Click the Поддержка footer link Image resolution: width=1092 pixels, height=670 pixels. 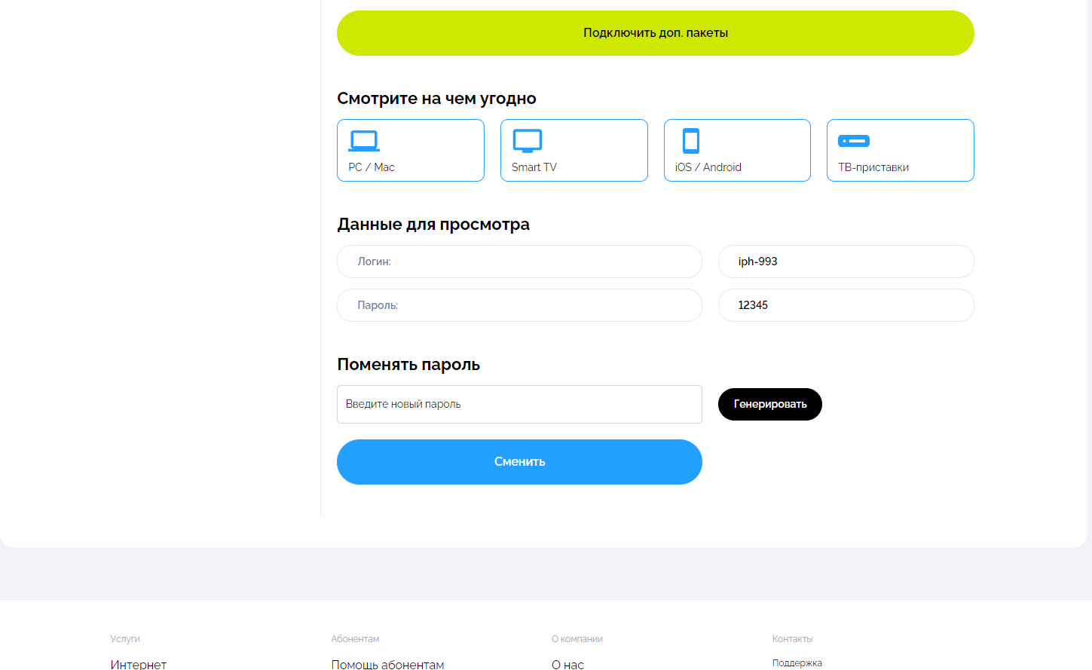coord(797,663)
